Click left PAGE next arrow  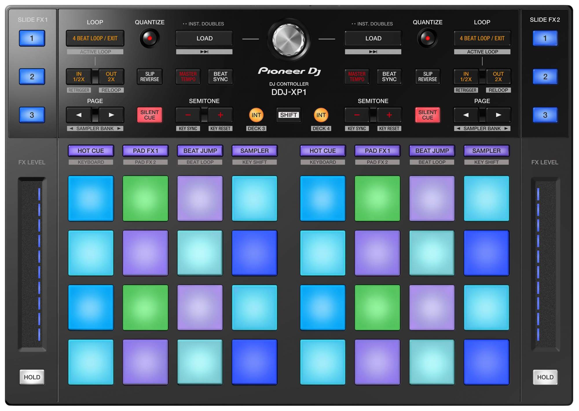click(x=111, y=115)
